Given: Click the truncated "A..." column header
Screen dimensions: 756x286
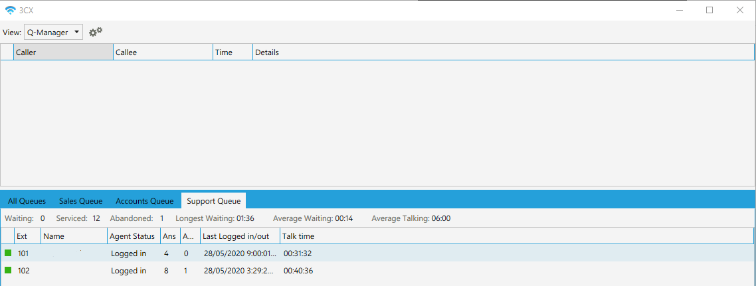Looking at the screenshot, I should click(189, 236).
